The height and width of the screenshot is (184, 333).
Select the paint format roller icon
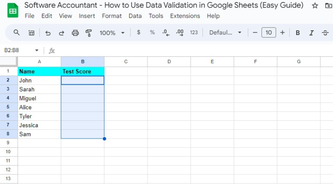[88, 33]
